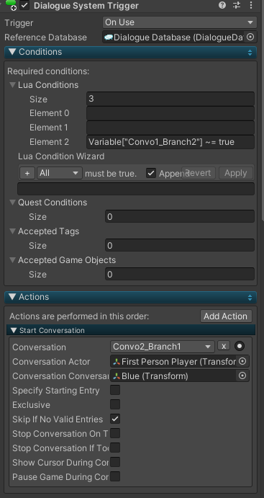Collapse the Lua Conditions foldout

click(13, 85)
